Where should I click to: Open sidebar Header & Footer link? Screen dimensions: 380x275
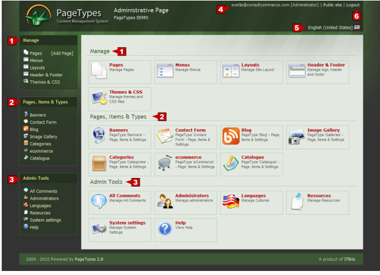click(46, 75)
